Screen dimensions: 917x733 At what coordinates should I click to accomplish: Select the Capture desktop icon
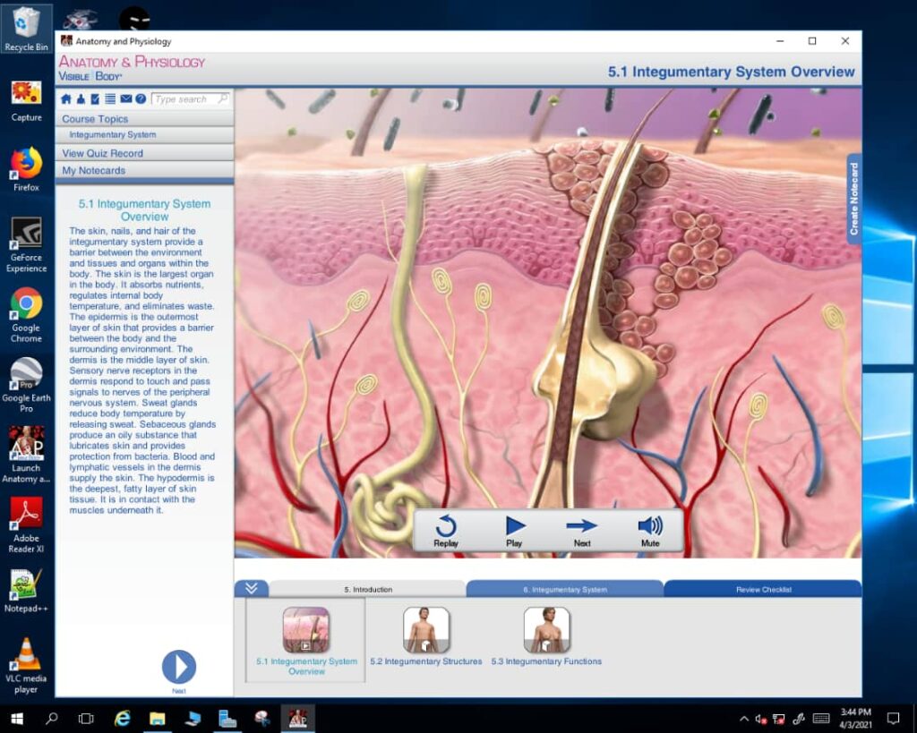click(26, 102)
